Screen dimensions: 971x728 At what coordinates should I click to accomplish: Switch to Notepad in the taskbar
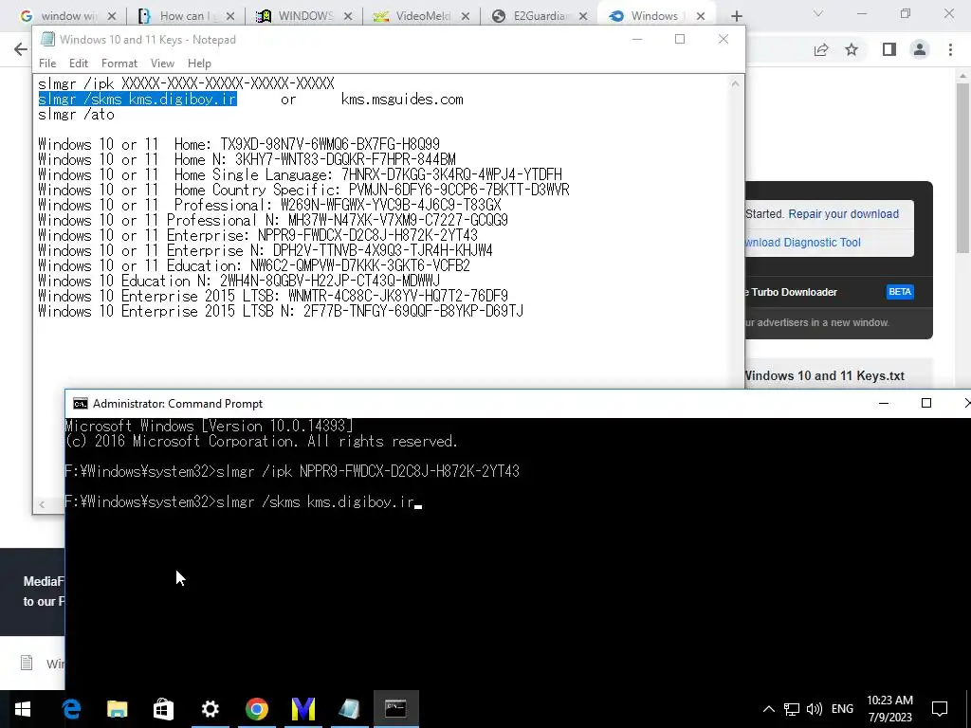pos(349,709)
